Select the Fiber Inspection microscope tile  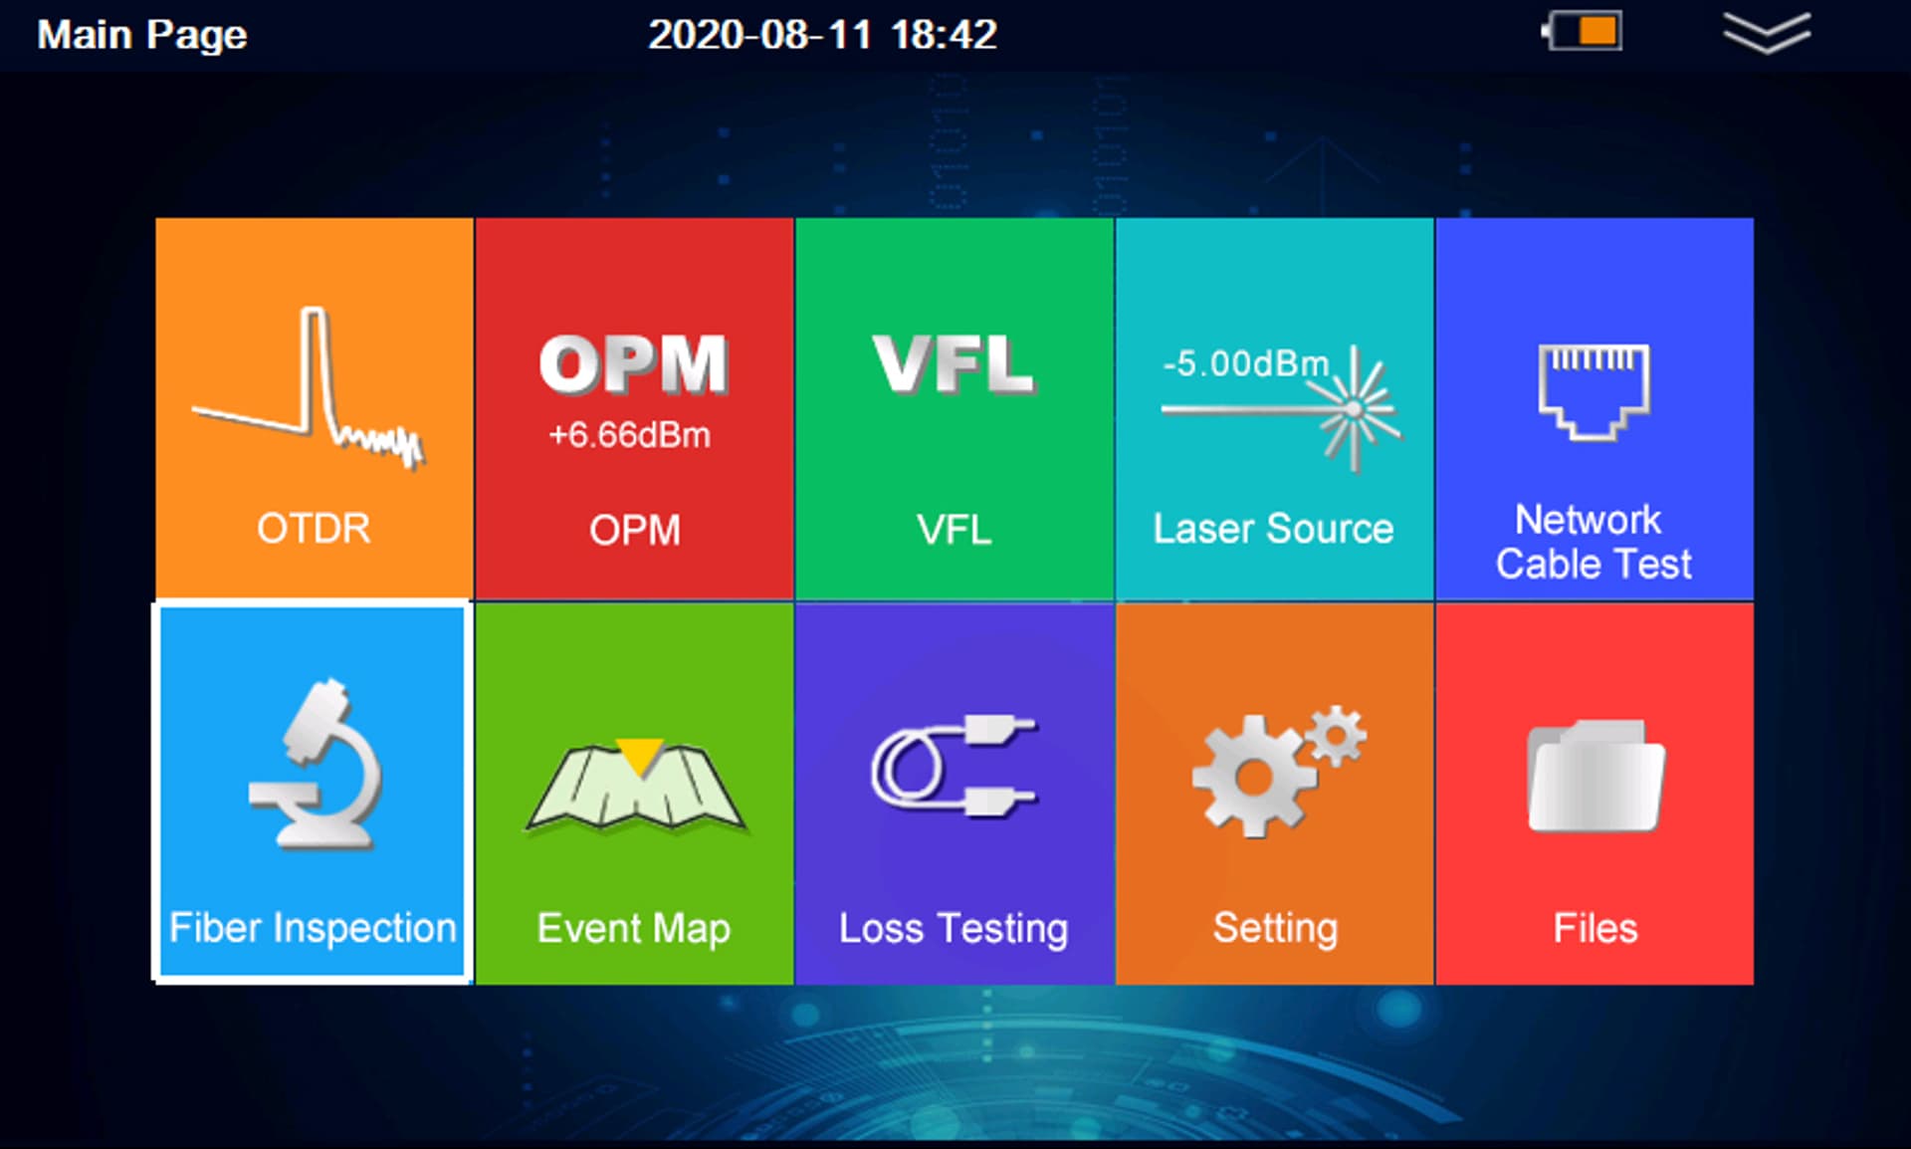click(313, 793)
